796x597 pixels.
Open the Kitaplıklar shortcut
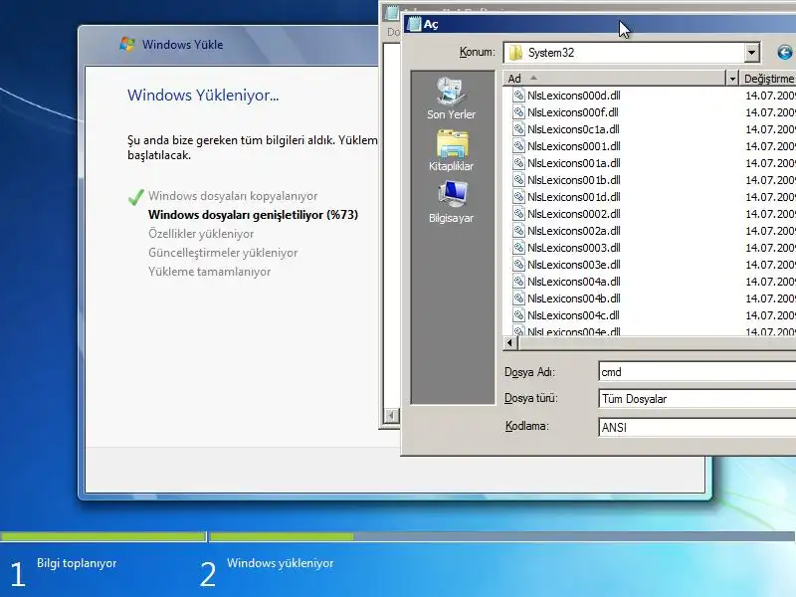click(451, 150)
